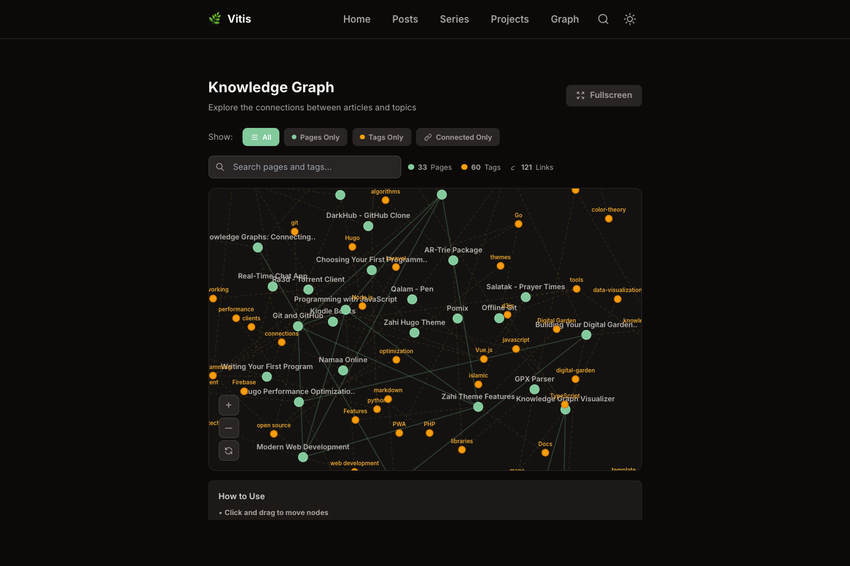Select the GPX Parser node
The height and width of the screenshot is (566, 850).
[534, 389]
